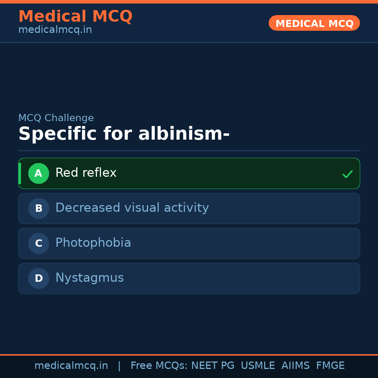Click the question text Specific for albinism
Image resolution: width=378 pixels, height=378 pixels.
click(x=124, y=134)
